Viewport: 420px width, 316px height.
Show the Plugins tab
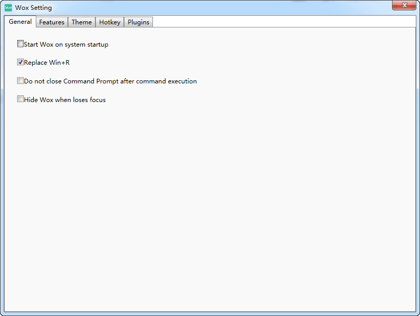click(138, 22)
